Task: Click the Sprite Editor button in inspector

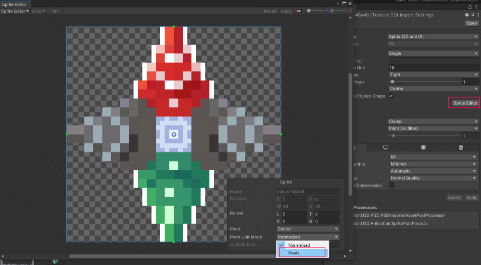Action: pyautogui.click(x=465, y=103)
